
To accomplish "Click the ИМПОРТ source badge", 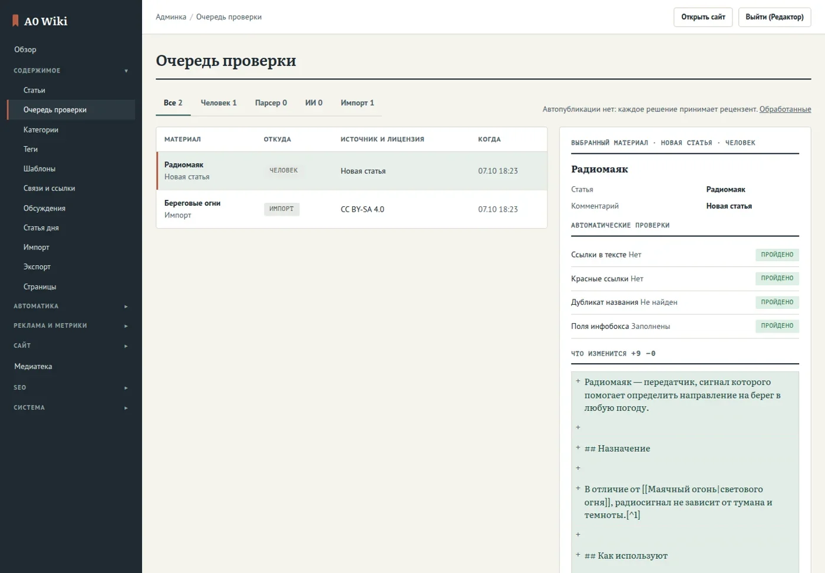I will (282, 209).
